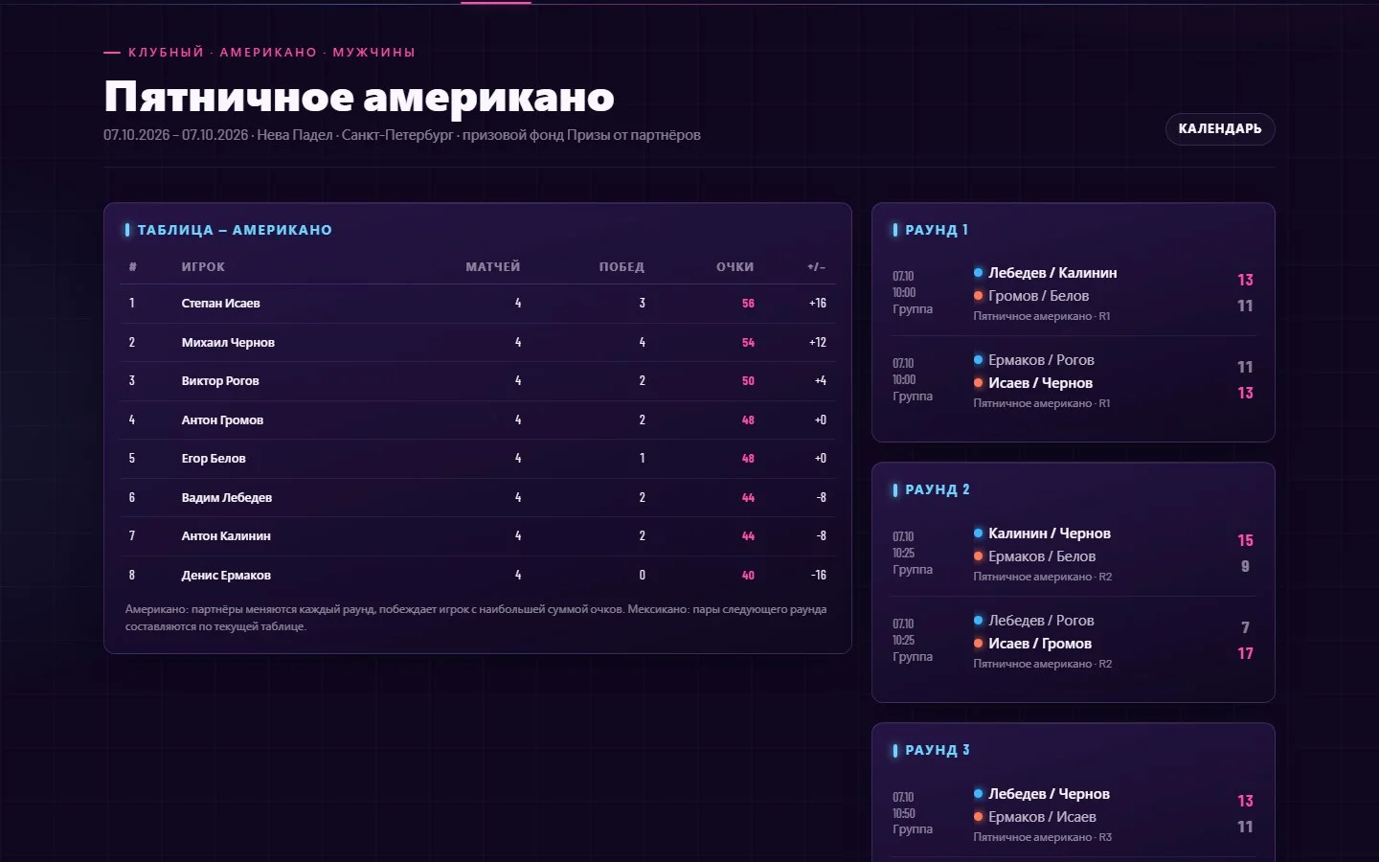Click Егор Белов in the standings table
Viewport: 1379px width, 862px height.
[214, 459]
